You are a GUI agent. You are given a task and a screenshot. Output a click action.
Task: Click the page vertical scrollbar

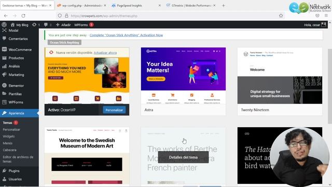(330, 86)
